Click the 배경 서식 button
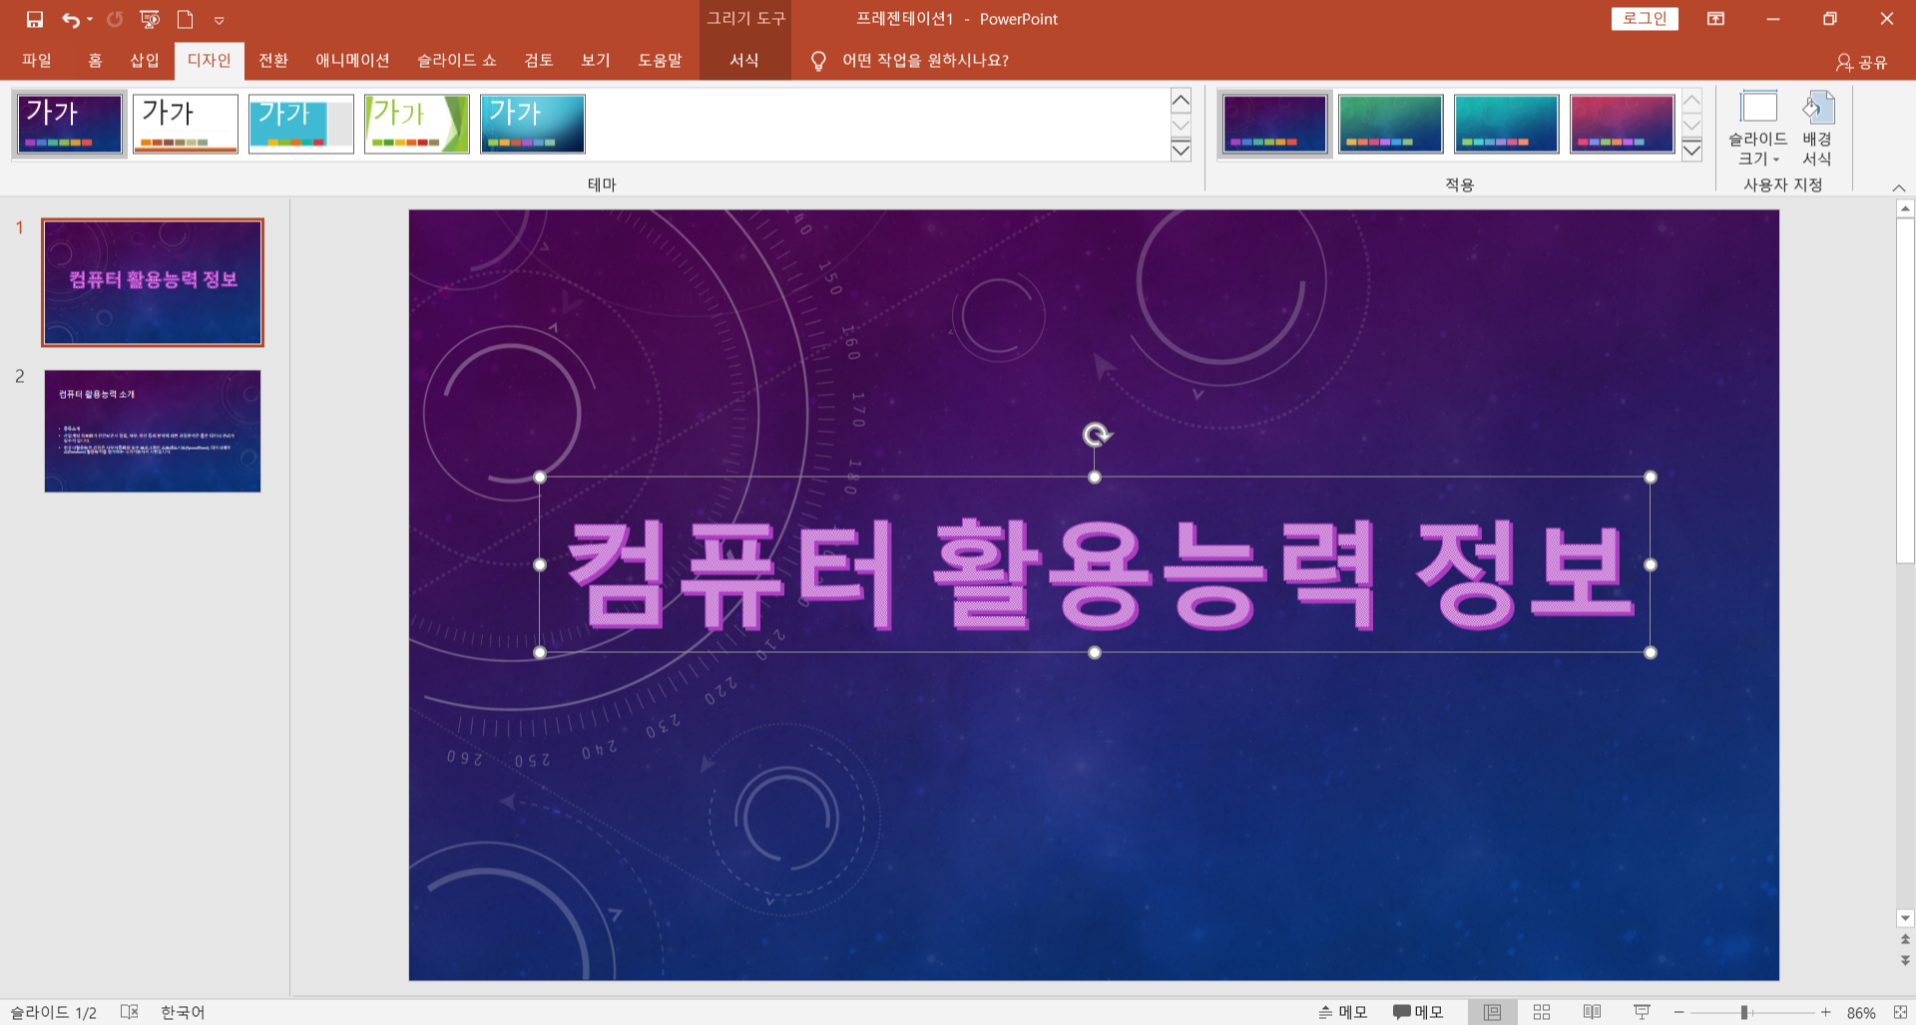1916x1025 pixels. [x=1817, y=129]
